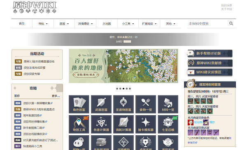
Task: Expand the 深境螺旋 dropdown menu
Action: [x=85, y=24]
